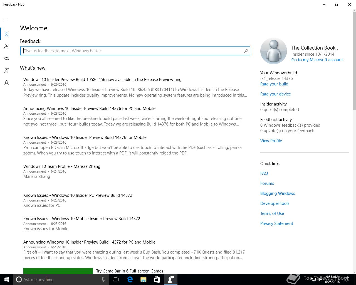Viewport: 356px width, 285px height.
Task: Open Profile person icon in sidebar
Action: pyautogui.click(x=6, y=83)
